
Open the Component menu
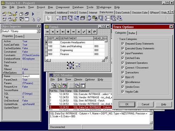pyautogui.click(x=63, y=7)
